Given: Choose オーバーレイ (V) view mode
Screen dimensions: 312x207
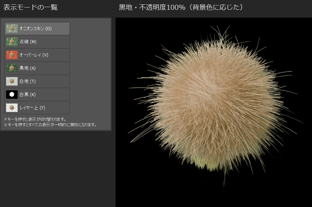Looking at the screenshot, I should click(x=37, y=55).
